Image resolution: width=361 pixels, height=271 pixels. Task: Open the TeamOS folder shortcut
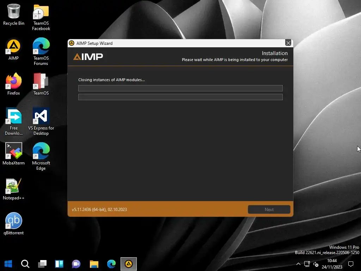coord(41,84)
